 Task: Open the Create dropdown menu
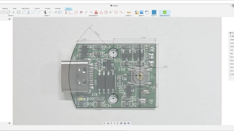click(11, 15)
